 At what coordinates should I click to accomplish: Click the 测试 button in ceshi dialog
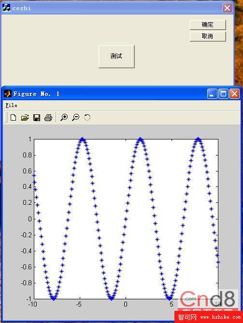(116, 57)
